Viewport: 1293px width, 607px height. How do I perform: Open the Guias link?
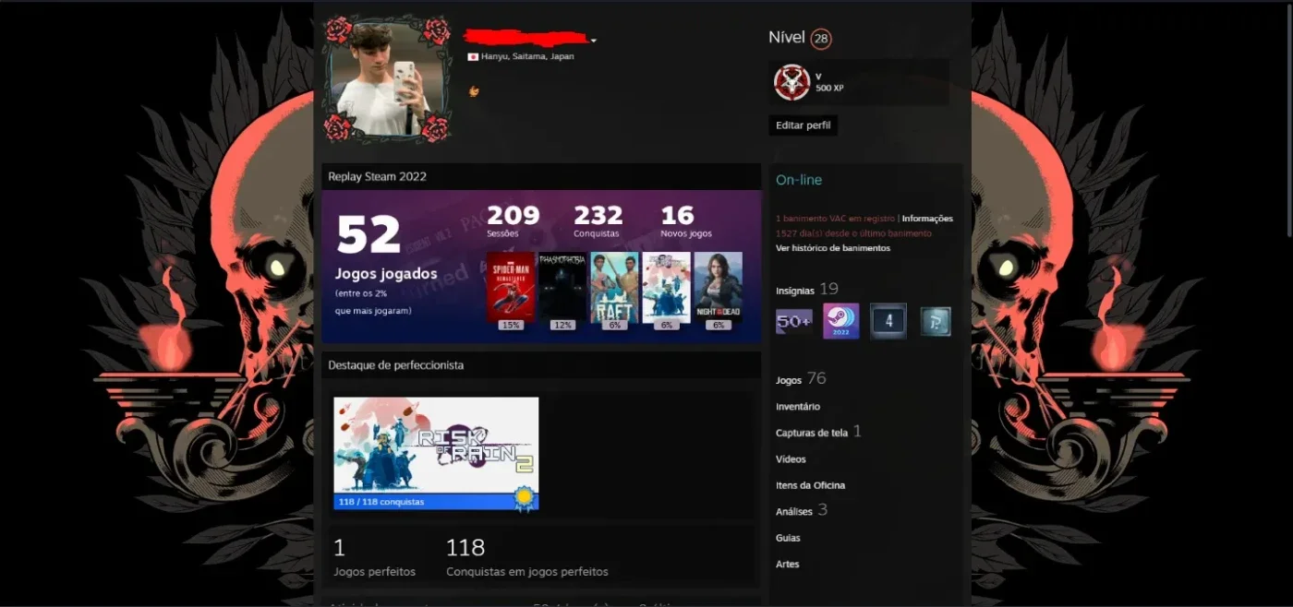click(x=788, y=538)
